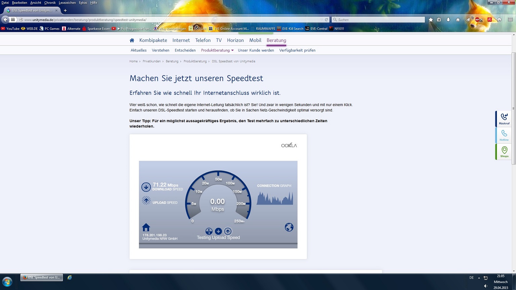Click the ping test step icon
The image size is (516, 290).
point(209,231)
